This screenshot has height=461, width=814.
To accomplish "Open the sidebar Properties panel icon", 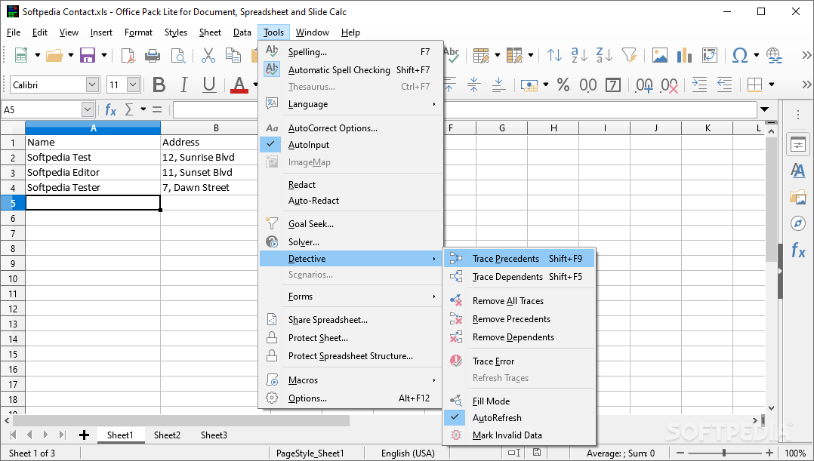I will point(798,145).
